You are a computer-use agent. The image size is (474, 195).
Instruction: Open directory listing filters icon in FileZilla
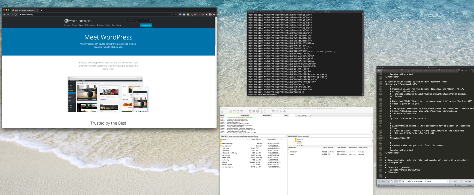pyautogui.click(x=273, y=111)
